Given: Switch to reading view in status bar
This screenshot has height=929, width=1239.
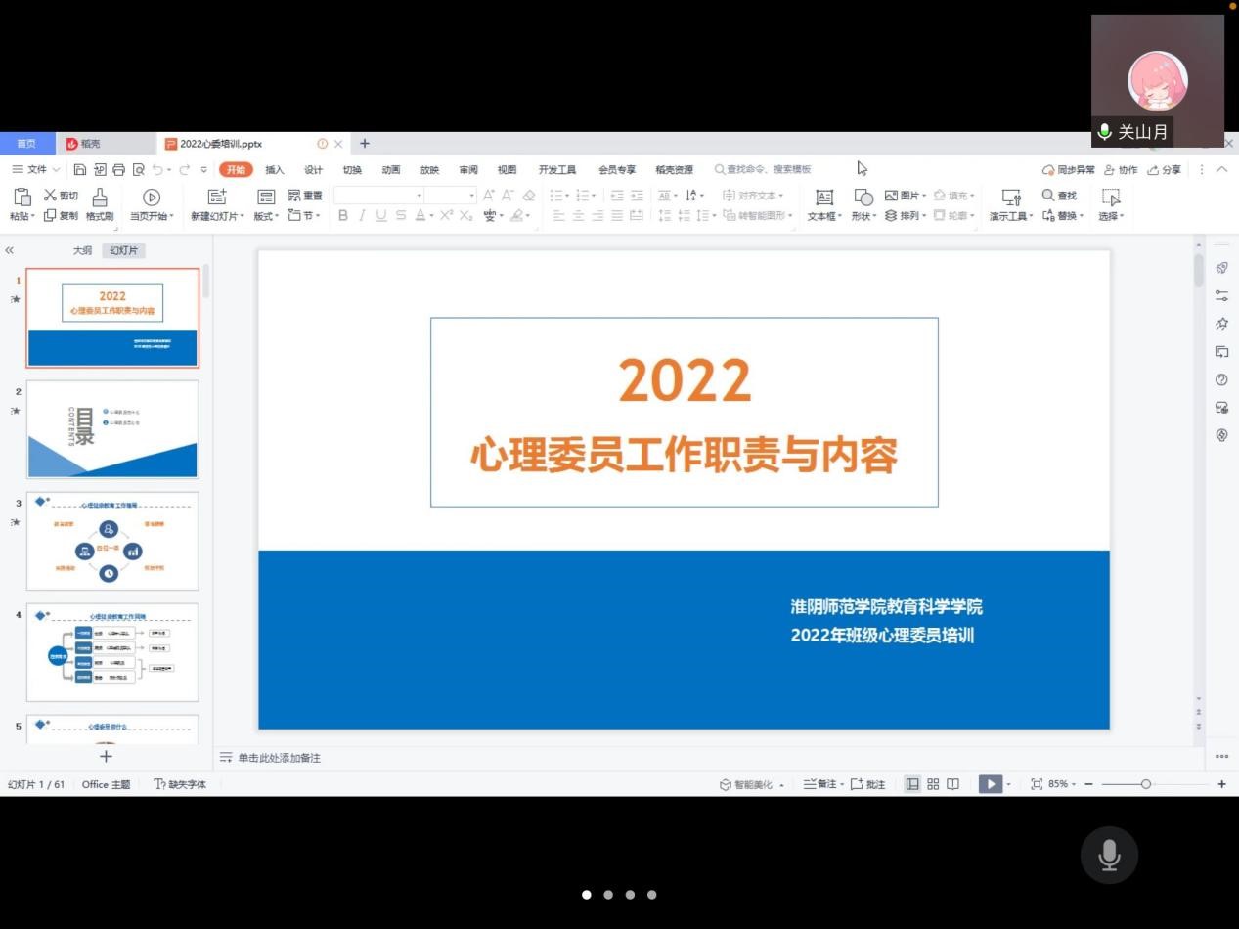Looking at the screenshot, I should pos(953,784).
